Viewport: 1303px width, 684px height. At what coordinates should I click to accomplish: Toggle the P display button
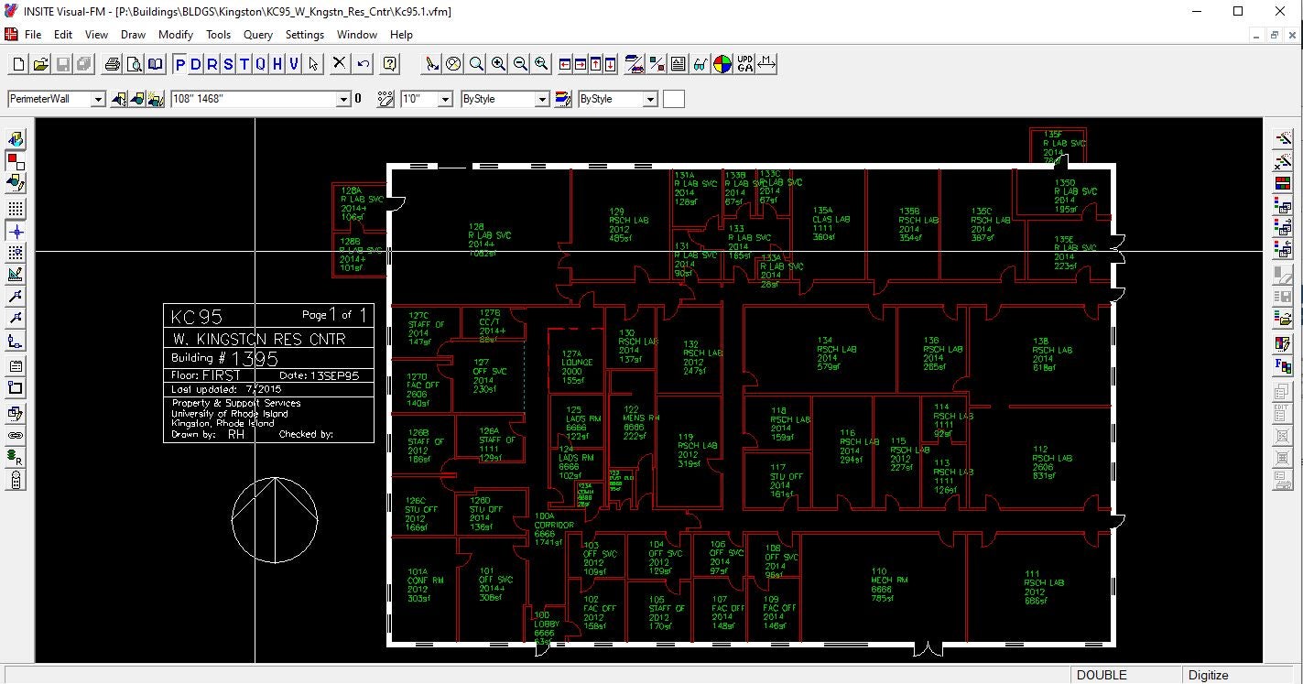(181, 64)
